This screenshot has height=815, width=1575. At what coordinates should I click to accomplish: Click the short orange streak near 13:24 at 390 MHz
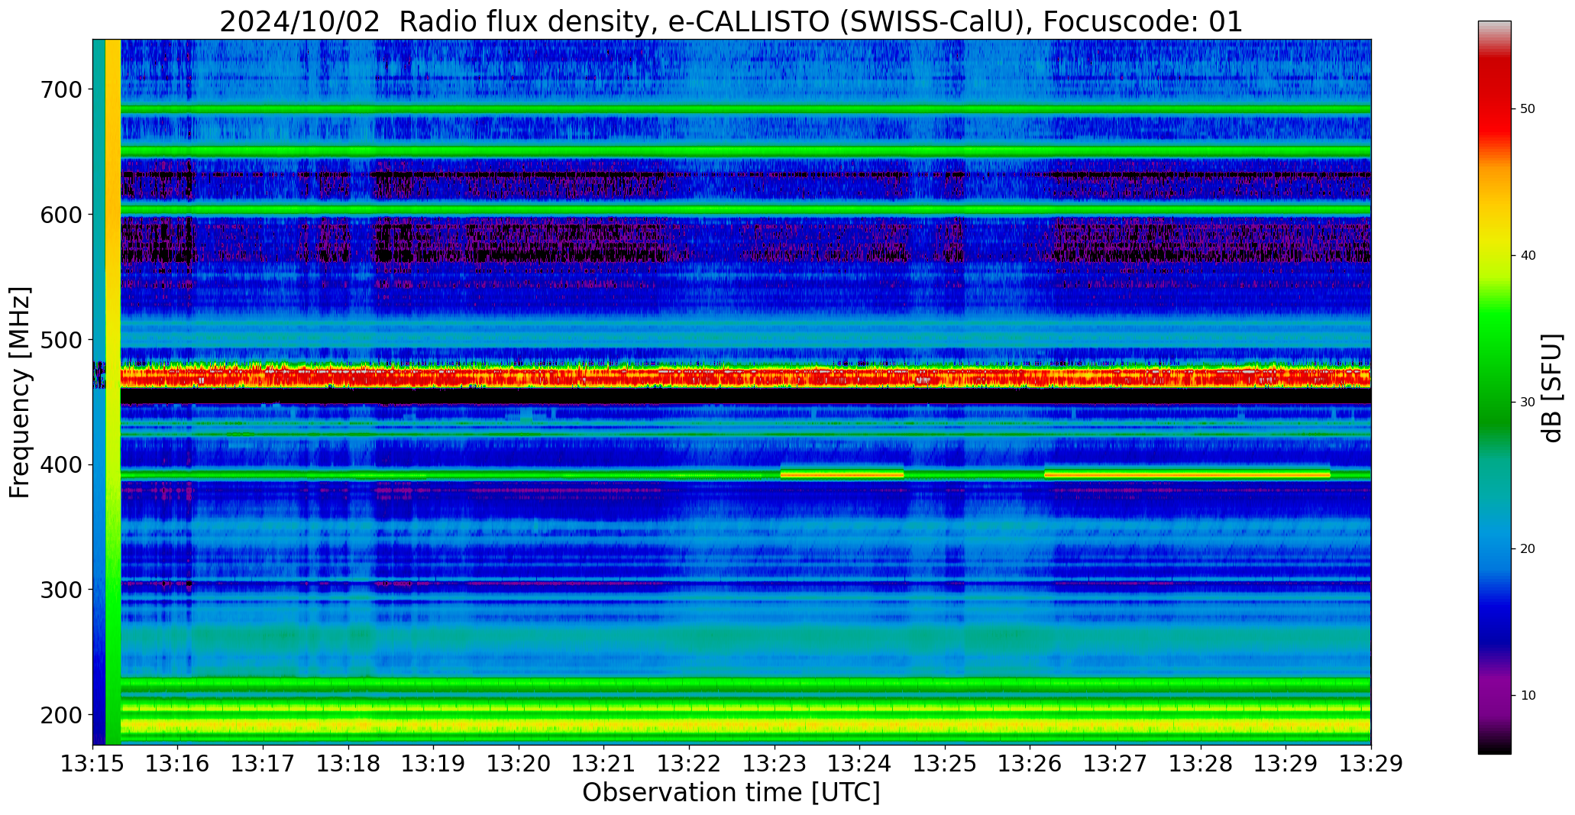pyautogui.click(x=842, y=474)
